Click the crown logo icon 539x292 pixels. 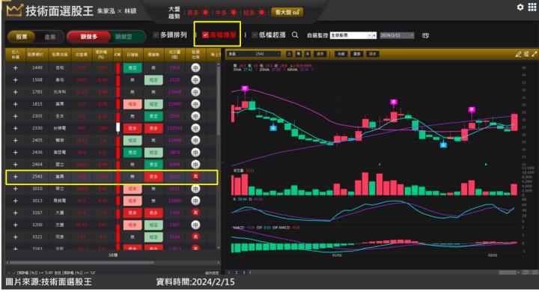pyautogui.click(x=14, y=10)
